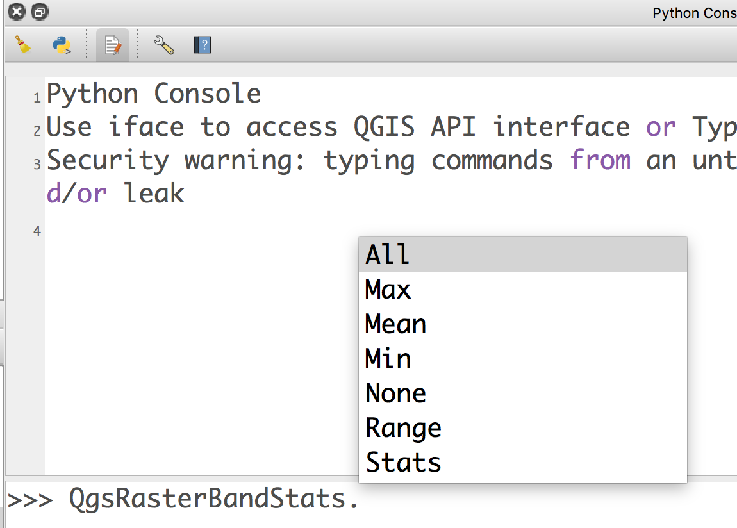This screenshot has width=737, height=528.
Task: Toggle the Show Editor button
Action: (x=113, y=44)
